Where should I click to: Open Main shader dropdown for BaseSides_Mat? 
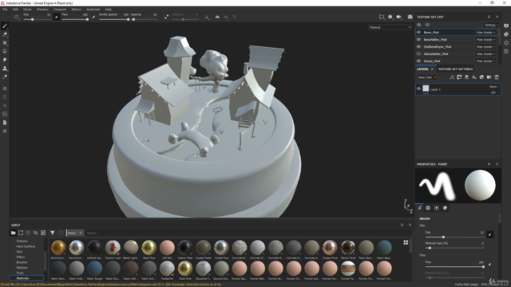[x=485, y=39]
